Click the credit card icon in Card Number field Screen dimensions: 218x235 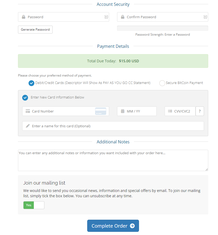coord(27,111)
